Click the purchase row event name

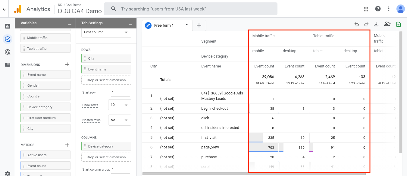pos(209,157)
